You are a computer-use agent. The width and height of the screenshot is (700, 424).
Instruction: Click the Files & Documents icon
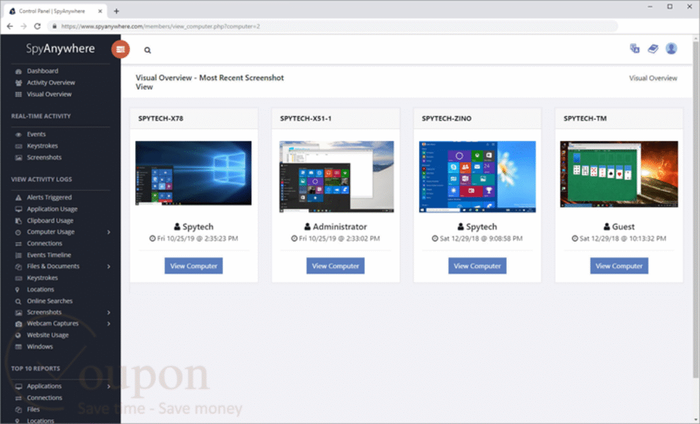(18, 267)
